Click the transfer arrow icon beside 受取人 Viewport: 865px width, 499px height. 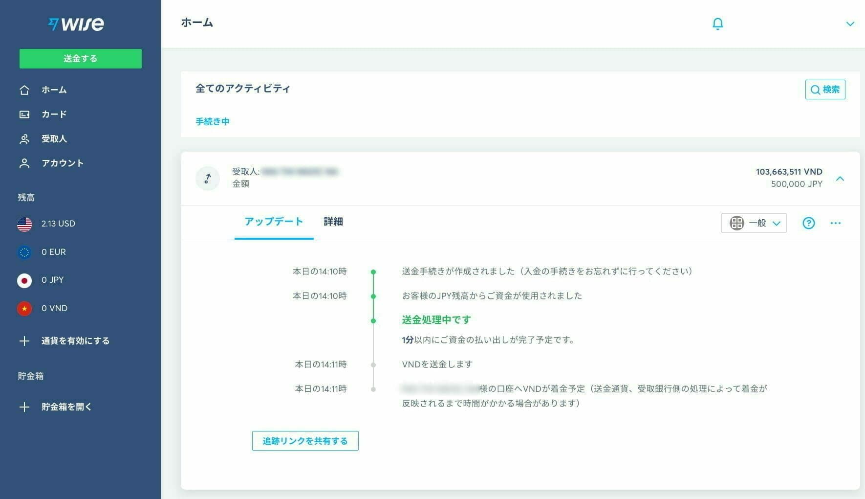click(x=208, y=179)
